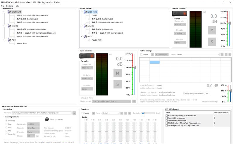
Task: Save the matrix mixing preset
Action: [x=230, y=55]
